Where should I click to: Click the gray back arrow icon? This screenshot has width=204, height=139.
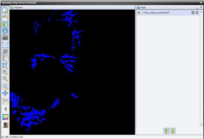(5, 109)
